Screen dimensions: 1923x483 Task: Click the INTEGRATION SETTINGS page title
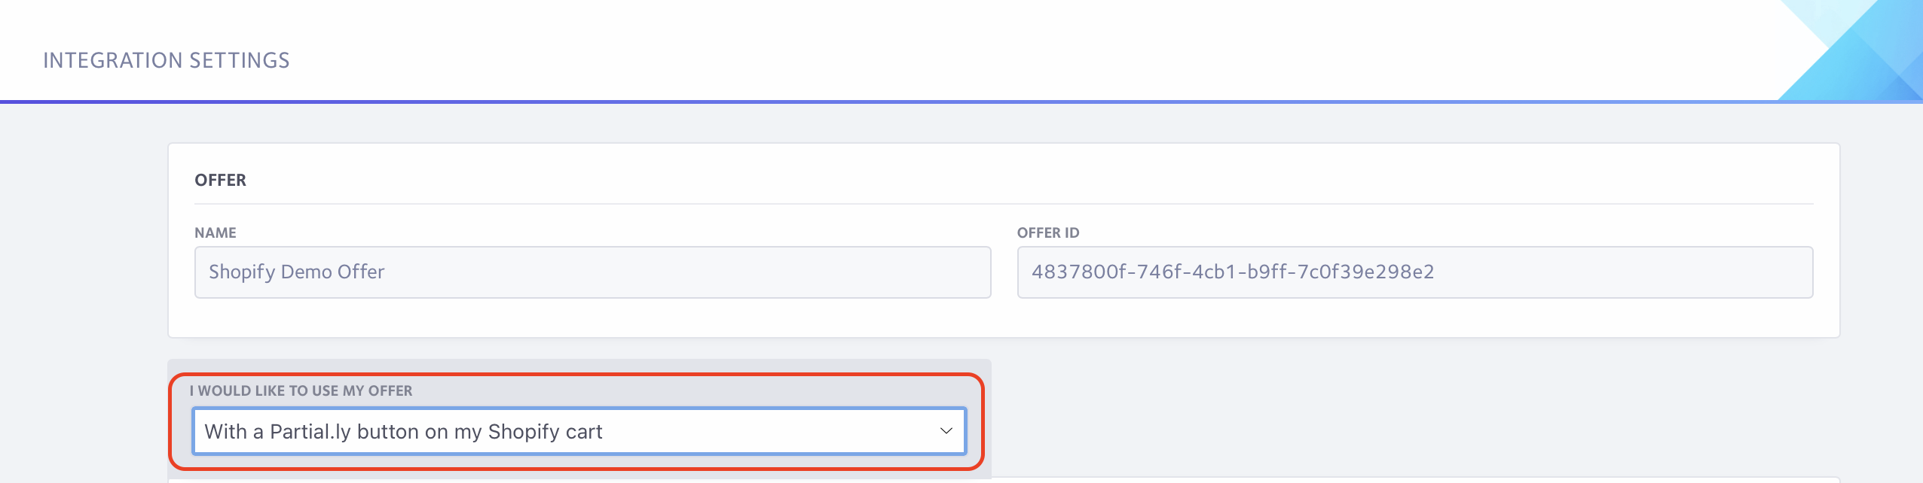[167, 59]
